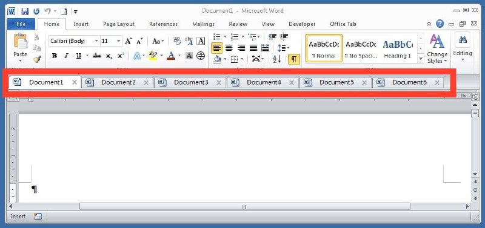The image size is (485, 228).
Task: Click the Paste button
Action: click(20, 48)
